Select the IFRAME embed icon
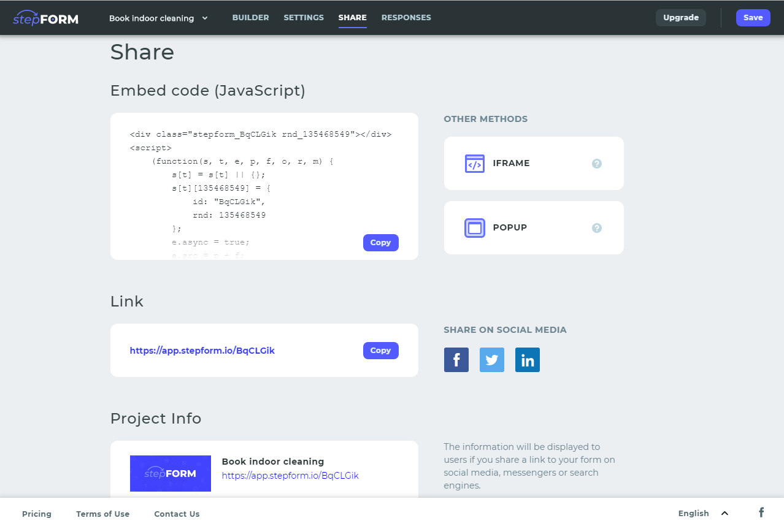 pyautogui.click(x=474, y=164)
